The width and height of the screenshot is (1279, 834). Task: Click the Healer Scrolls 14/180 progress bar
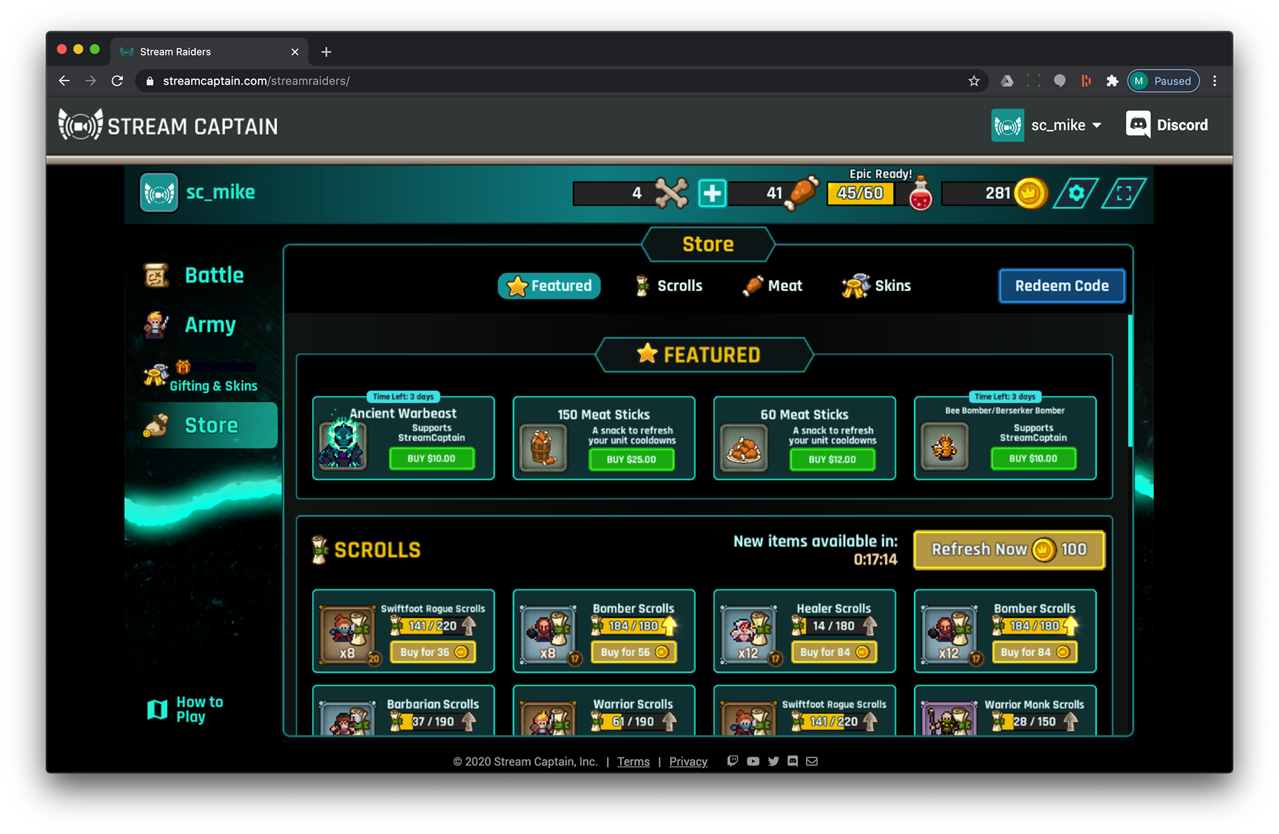834,625
